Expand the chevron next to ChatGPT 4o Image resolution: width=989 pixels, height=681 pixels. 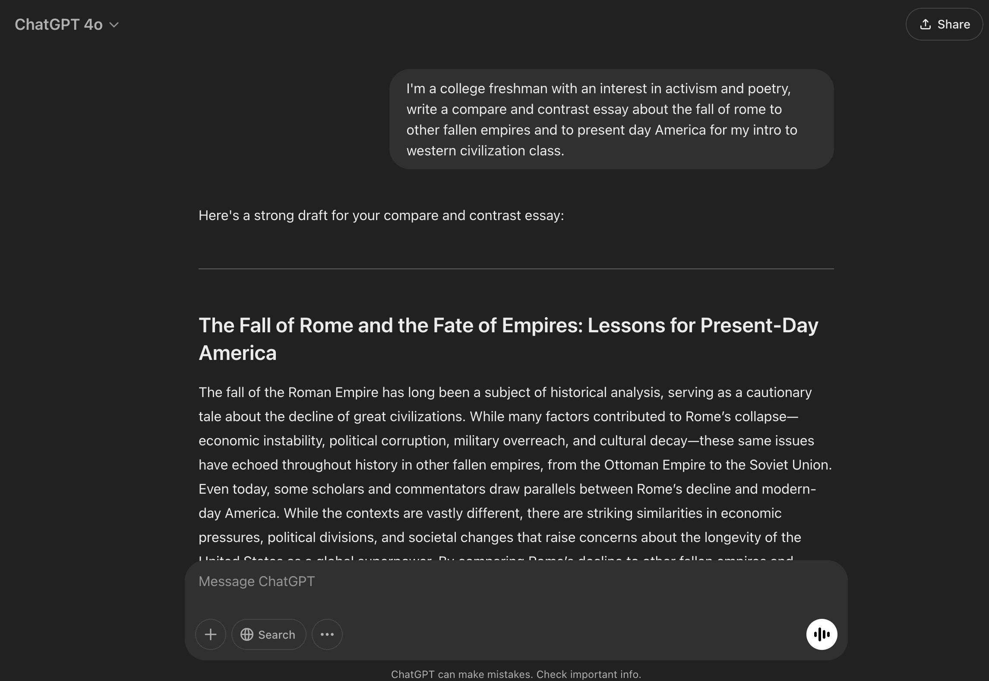(x=114, y=25)
